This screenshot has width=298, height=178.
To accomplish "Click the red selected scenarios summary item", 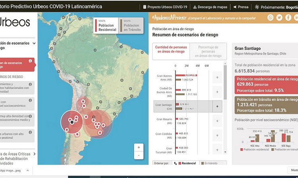I will tap(17, 65).
